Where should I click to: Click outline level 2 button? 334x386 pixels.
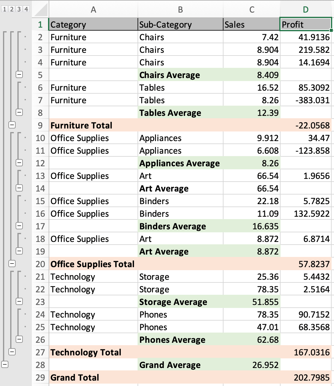pyautogui.click(x=12, y=9)
